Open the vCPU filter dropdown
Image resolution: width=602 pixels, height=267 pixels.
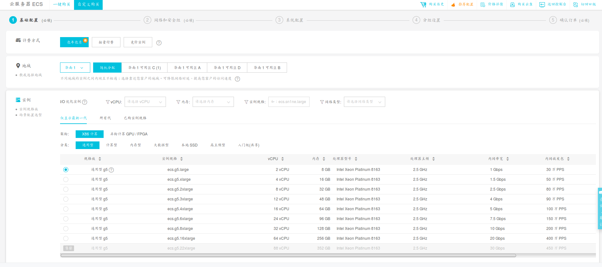coord(145,102)
